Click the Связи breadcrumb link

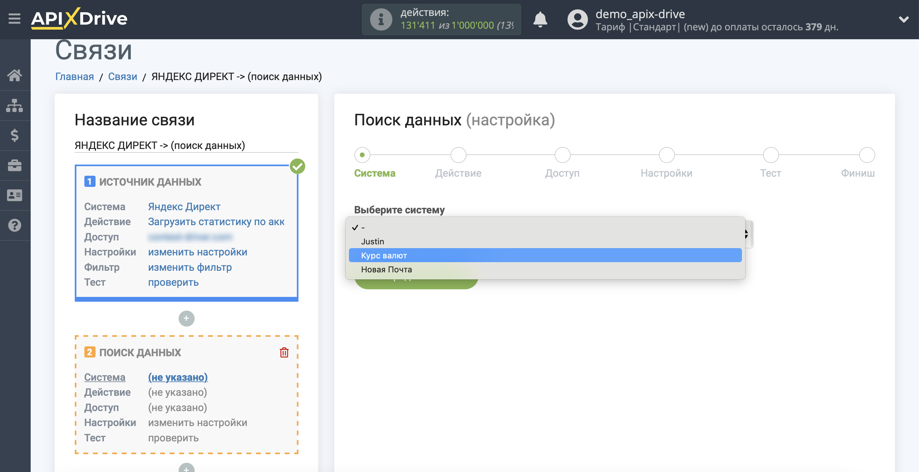[x=122, y=76]
